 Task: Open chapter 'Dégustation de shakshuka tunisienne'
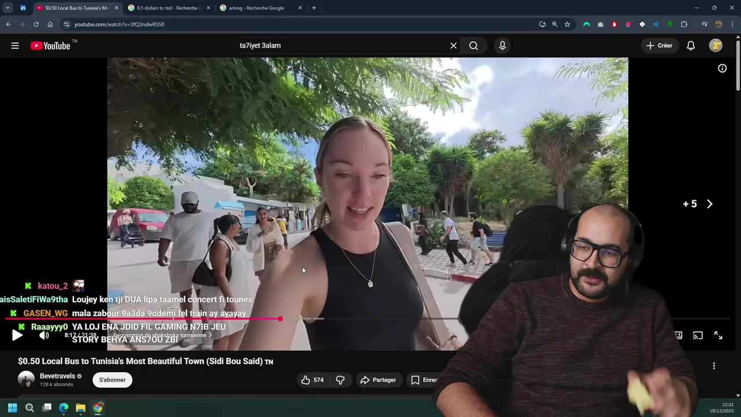(162, 335)
